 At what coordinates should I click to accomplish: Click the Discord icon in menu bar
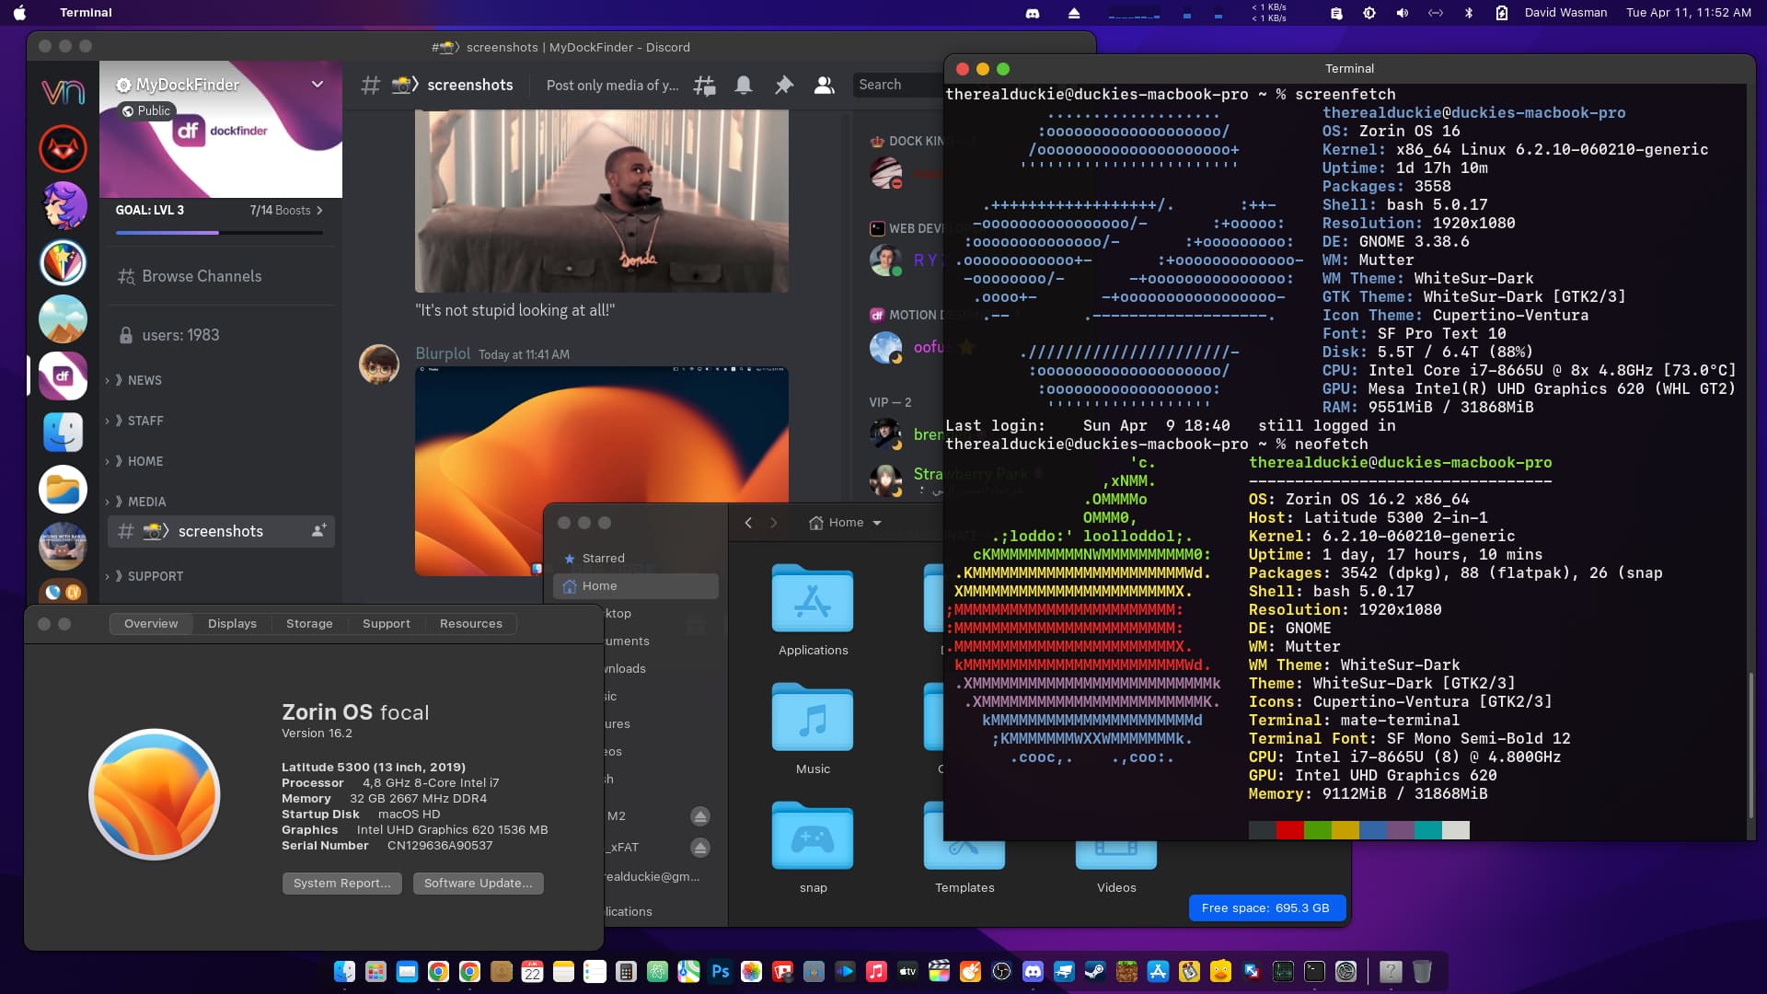pos(1033,13)
